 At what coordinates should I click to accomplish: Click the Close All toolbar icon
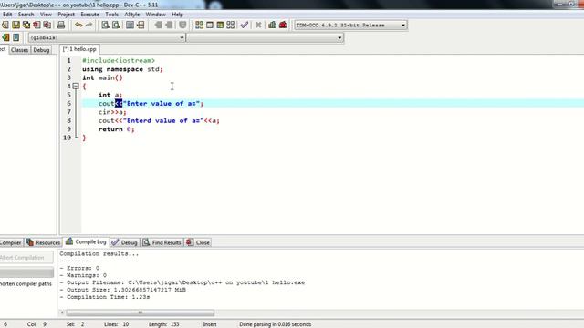pos(47,25)
